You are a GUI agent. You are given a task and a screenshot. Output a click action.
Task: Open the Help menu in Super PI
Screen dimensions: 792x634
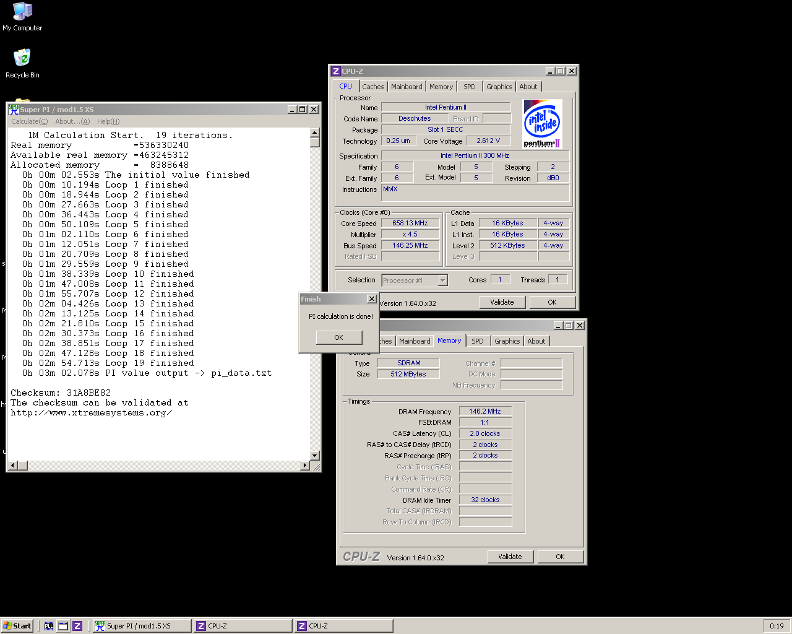108,121
